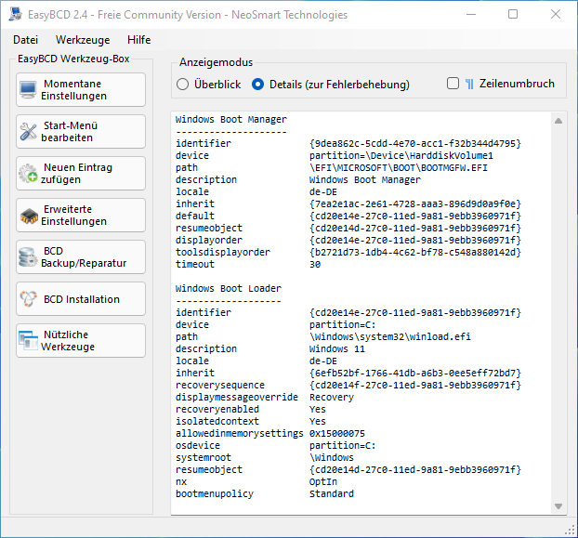This screenshot has width=578, height=538.
Task: Open the Datei menu
Action: point(25,39)
